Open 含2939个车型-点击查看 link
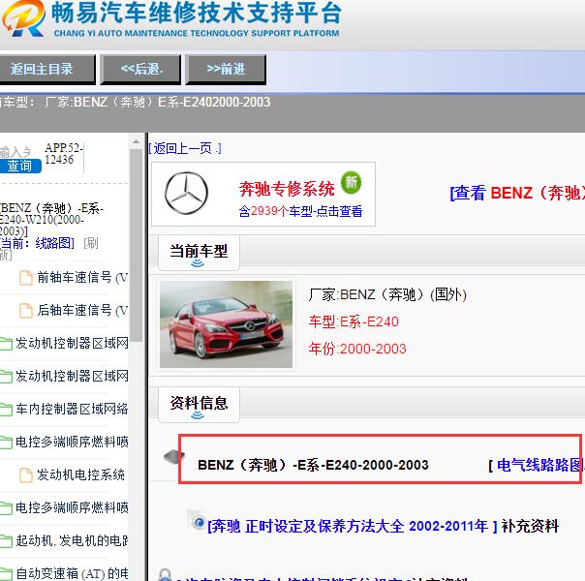Image resolution: width=585 pixels, height=581 pixels. pyautogui.click(x=300, y=211)
